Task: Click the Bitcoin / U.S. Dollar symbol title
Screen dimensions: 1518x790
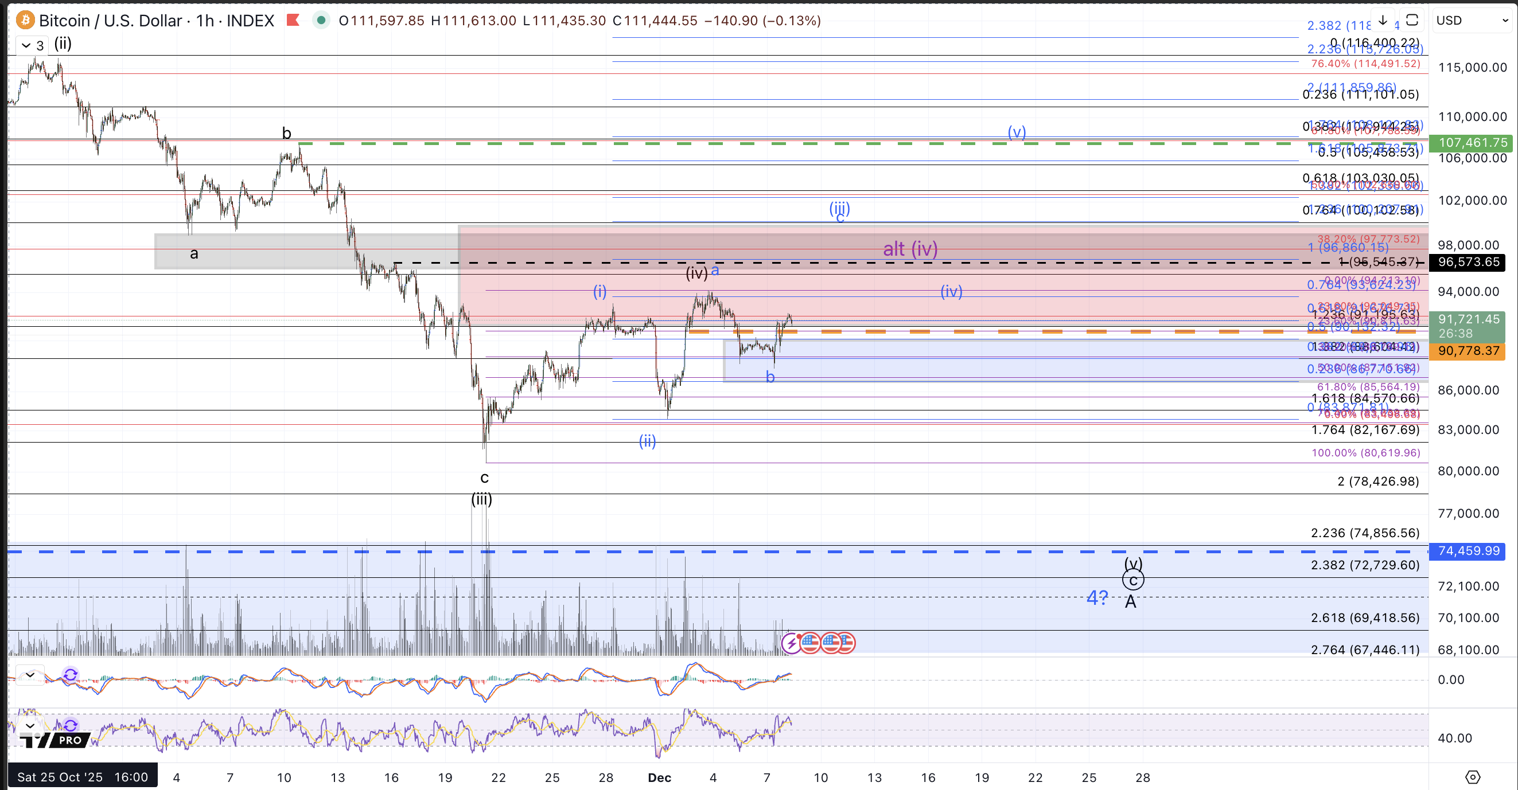Action: [x=110, y=21]
